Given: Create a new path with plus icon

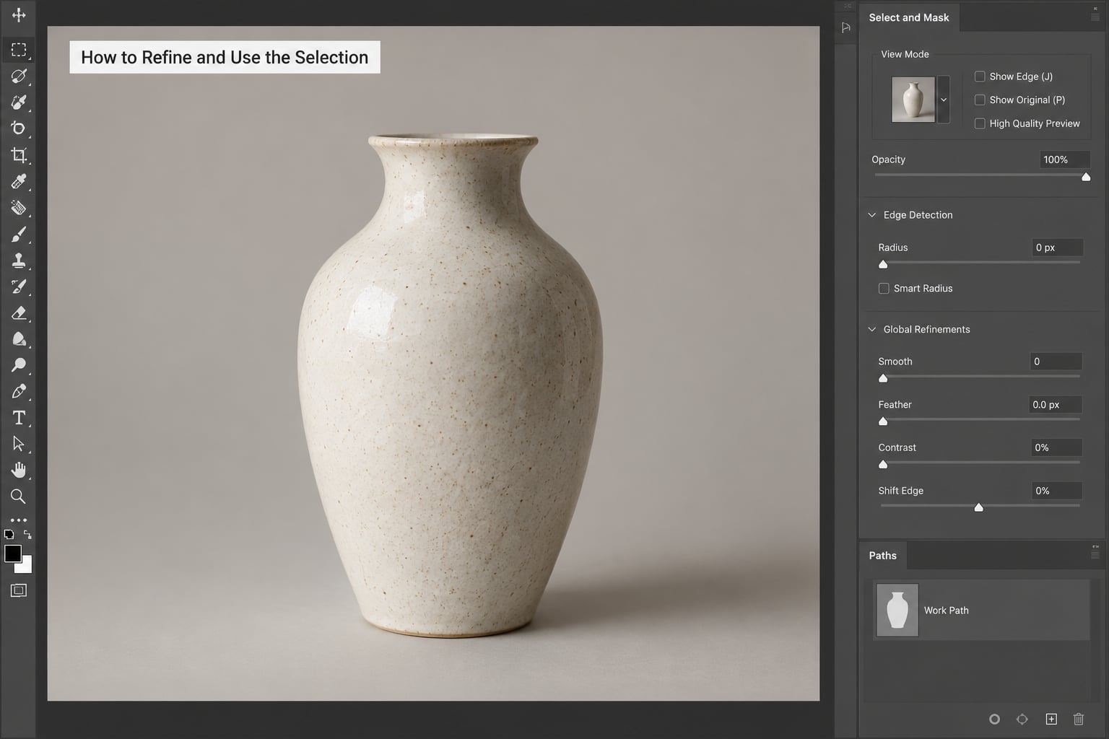Looking at the screenshot, I should (1051, 719).
